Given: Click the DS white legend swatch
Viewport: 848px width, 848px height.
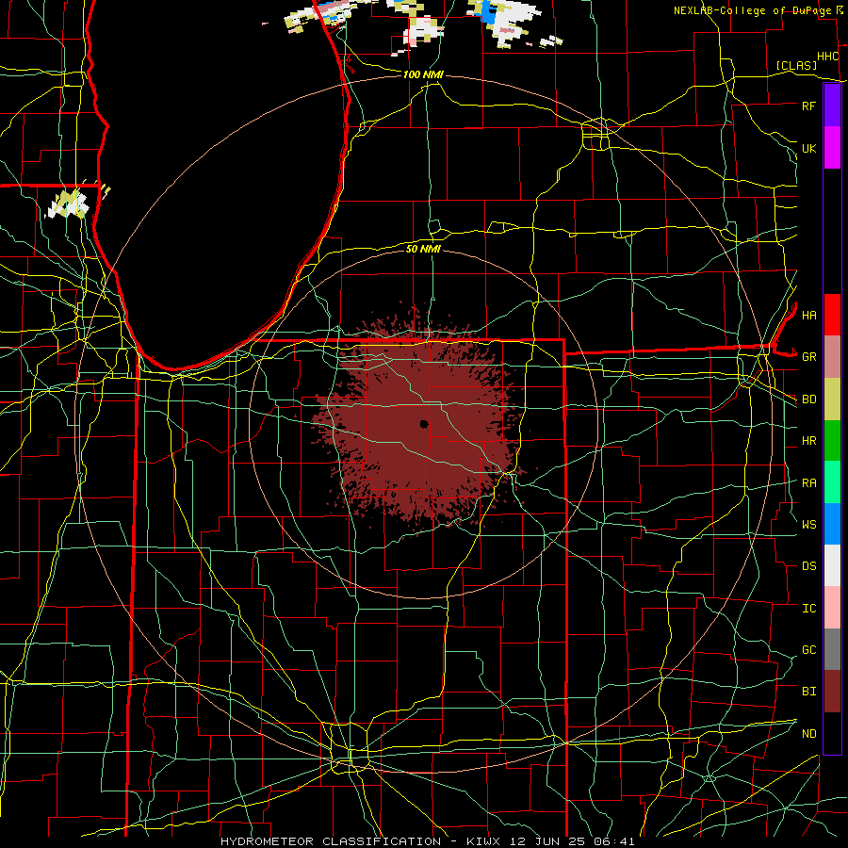Looking at the screenshot, I should point(832,565).
